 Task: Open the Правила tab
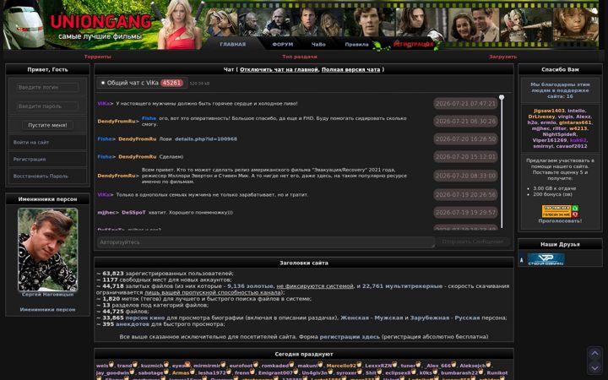tap(356, 44)
